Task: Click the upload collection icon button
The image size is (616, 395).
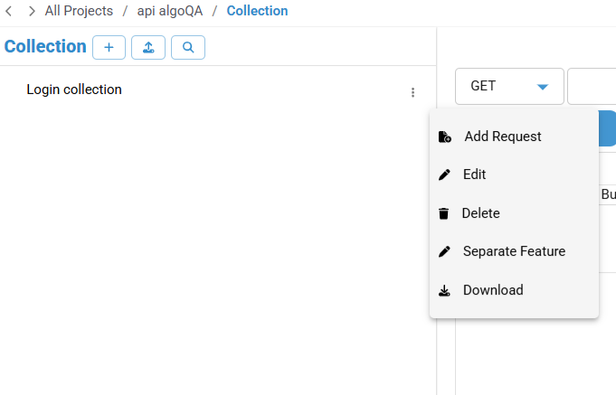Action: [148, 48]
